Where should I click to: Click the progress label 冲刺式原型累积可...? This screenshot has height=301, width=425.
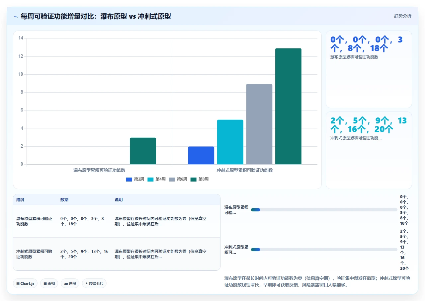236,250
